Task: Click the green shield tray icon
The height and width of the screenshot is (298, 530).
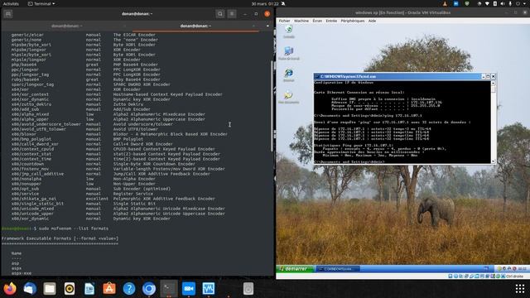Action: coord(467,3)
